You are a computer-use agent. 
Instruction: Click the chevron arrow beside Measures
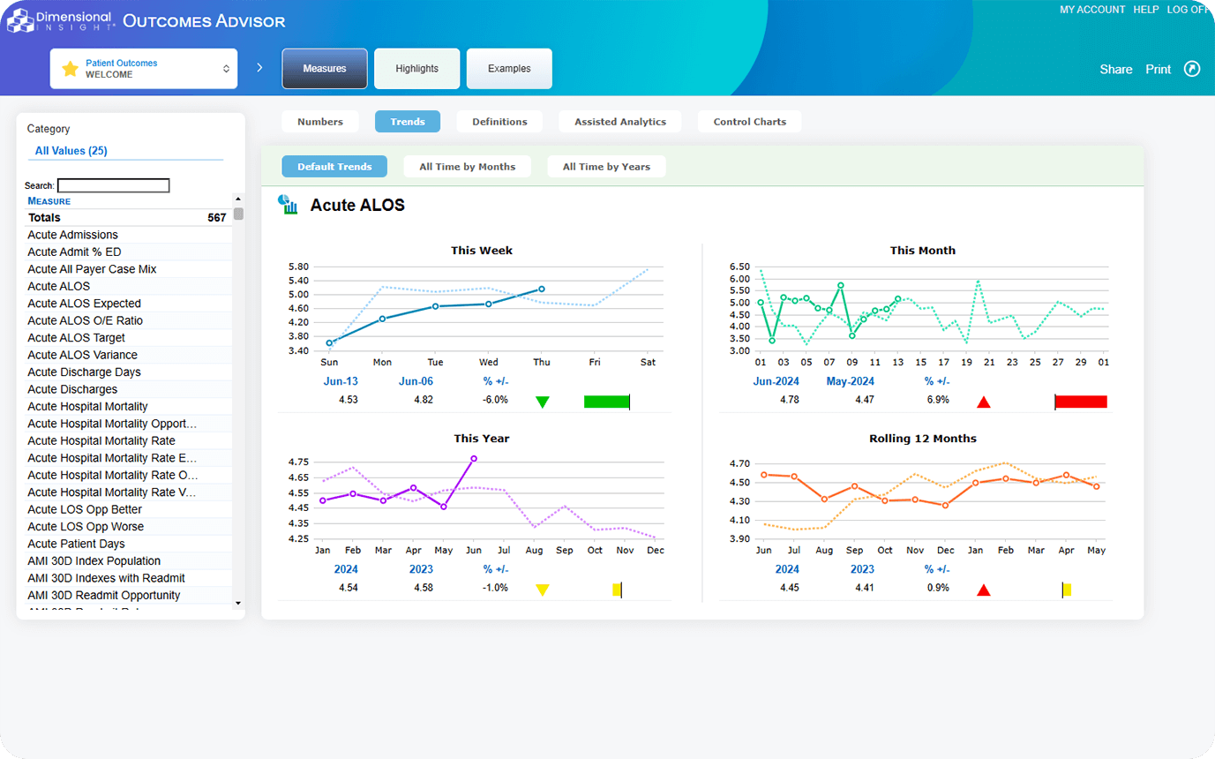(259, 68)
